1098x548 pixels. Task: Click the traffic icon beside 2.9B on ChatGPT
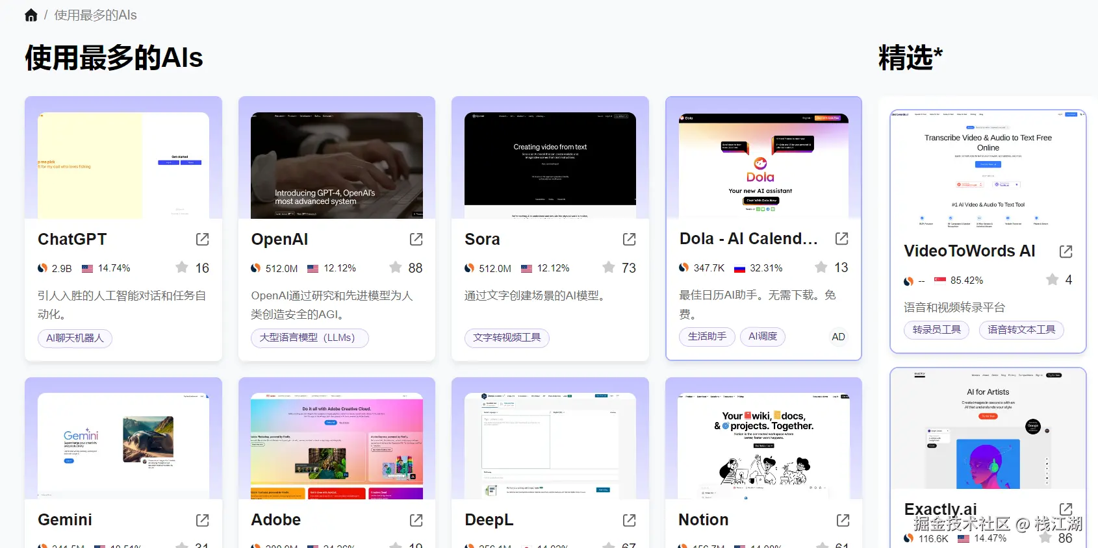[43, 268]
